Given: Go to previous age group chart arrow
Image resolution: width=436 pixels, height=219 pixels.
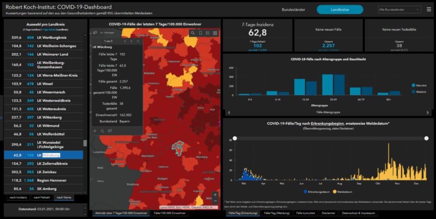Looking at the screenshot, I should tap(228, 112).
